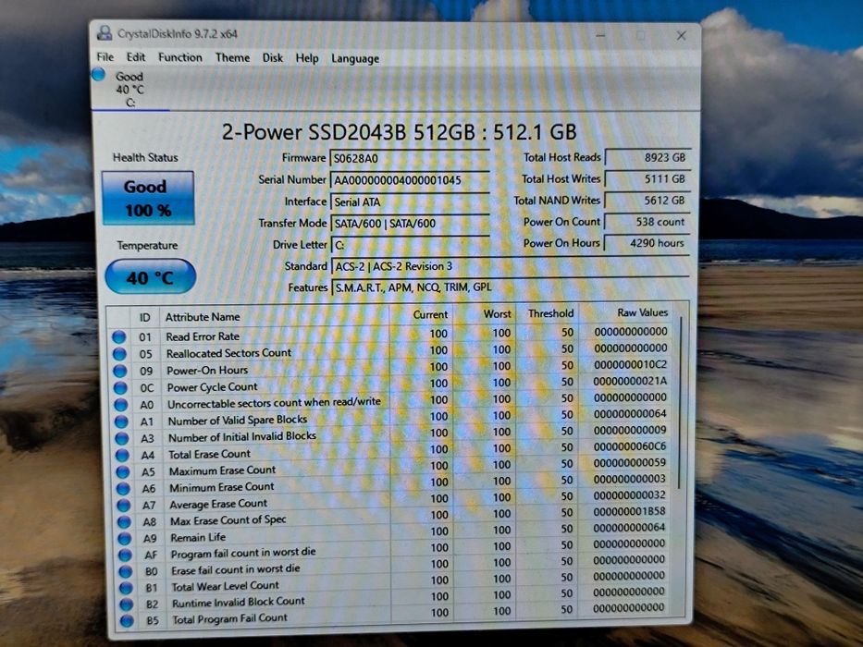
Task: Open the Function menu
Action: [x=180, y=57]
